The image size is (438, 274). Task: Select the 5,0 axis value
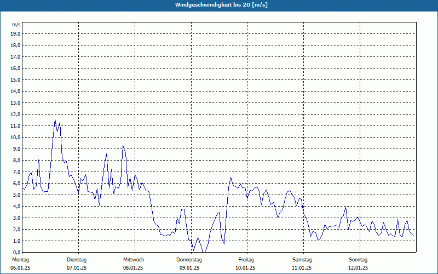point(17,195)
